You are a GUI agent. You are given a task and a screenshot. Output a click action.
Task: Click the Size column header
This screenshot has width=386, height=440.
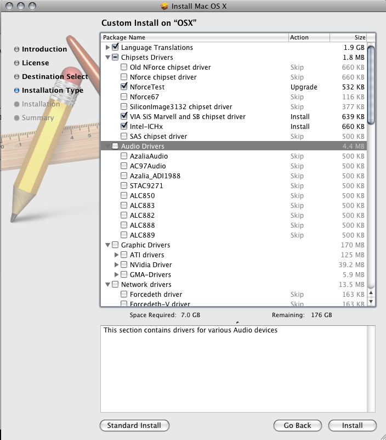coord(349,37)
